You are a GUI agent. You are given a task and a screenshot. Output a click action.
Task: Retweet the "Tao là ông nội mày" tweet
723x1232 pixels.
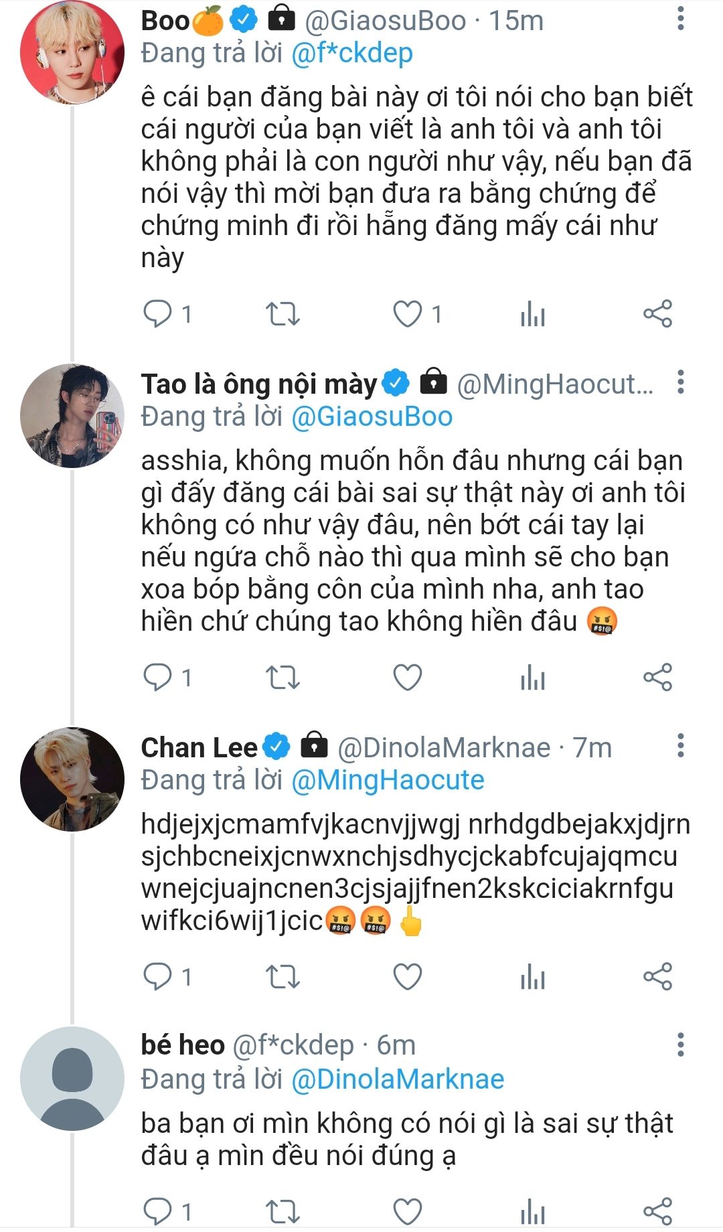[x=283, y=678]
